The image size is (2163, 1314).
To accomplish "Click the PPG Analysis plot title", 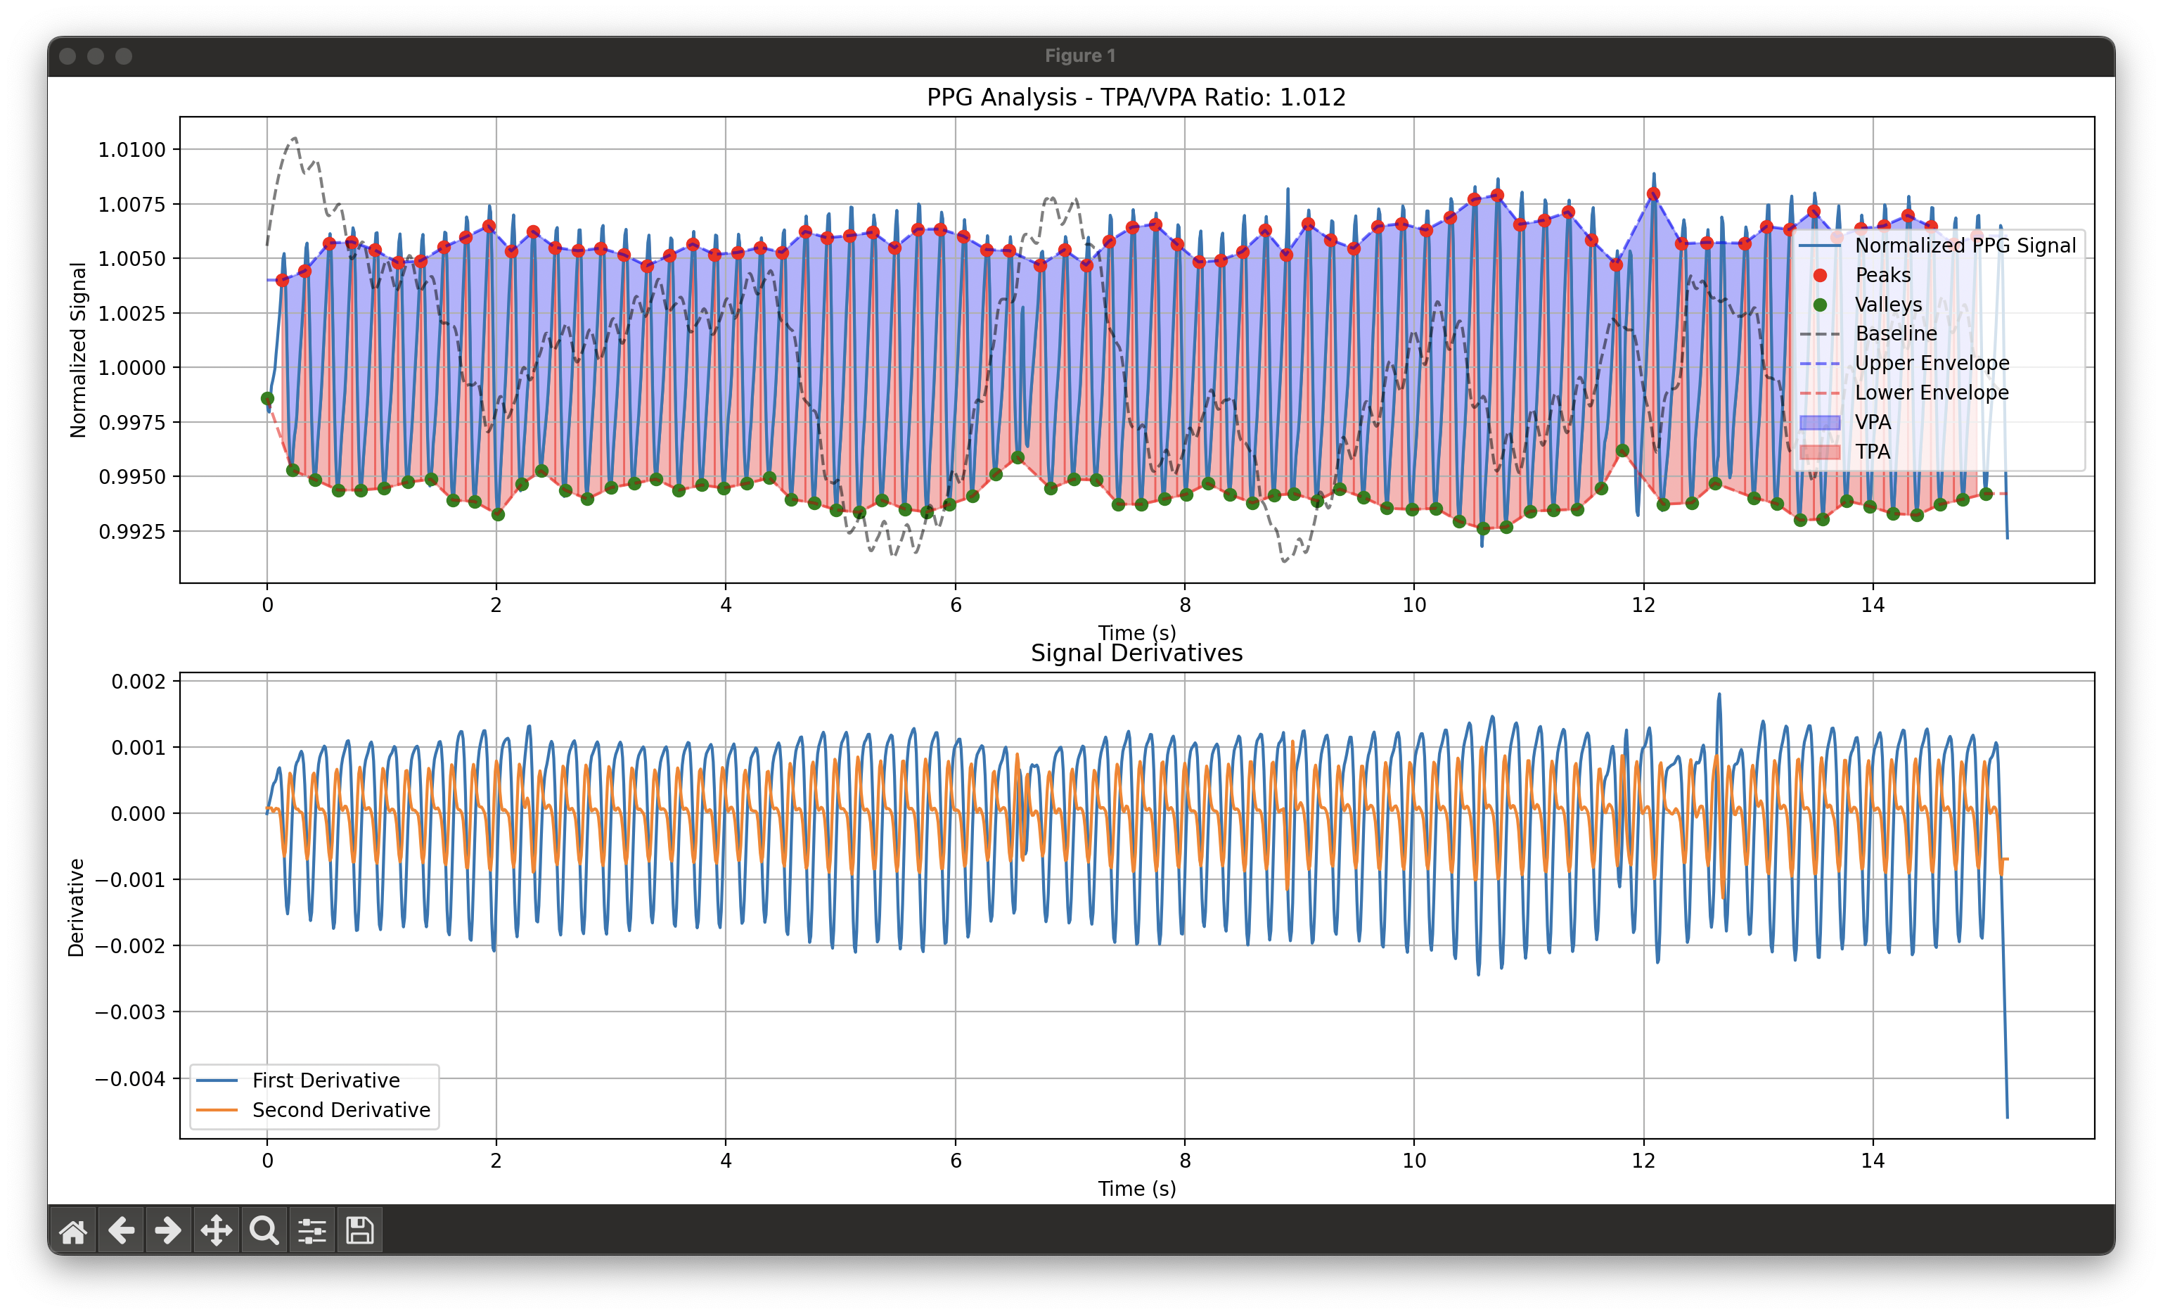I will (1136, 98).
